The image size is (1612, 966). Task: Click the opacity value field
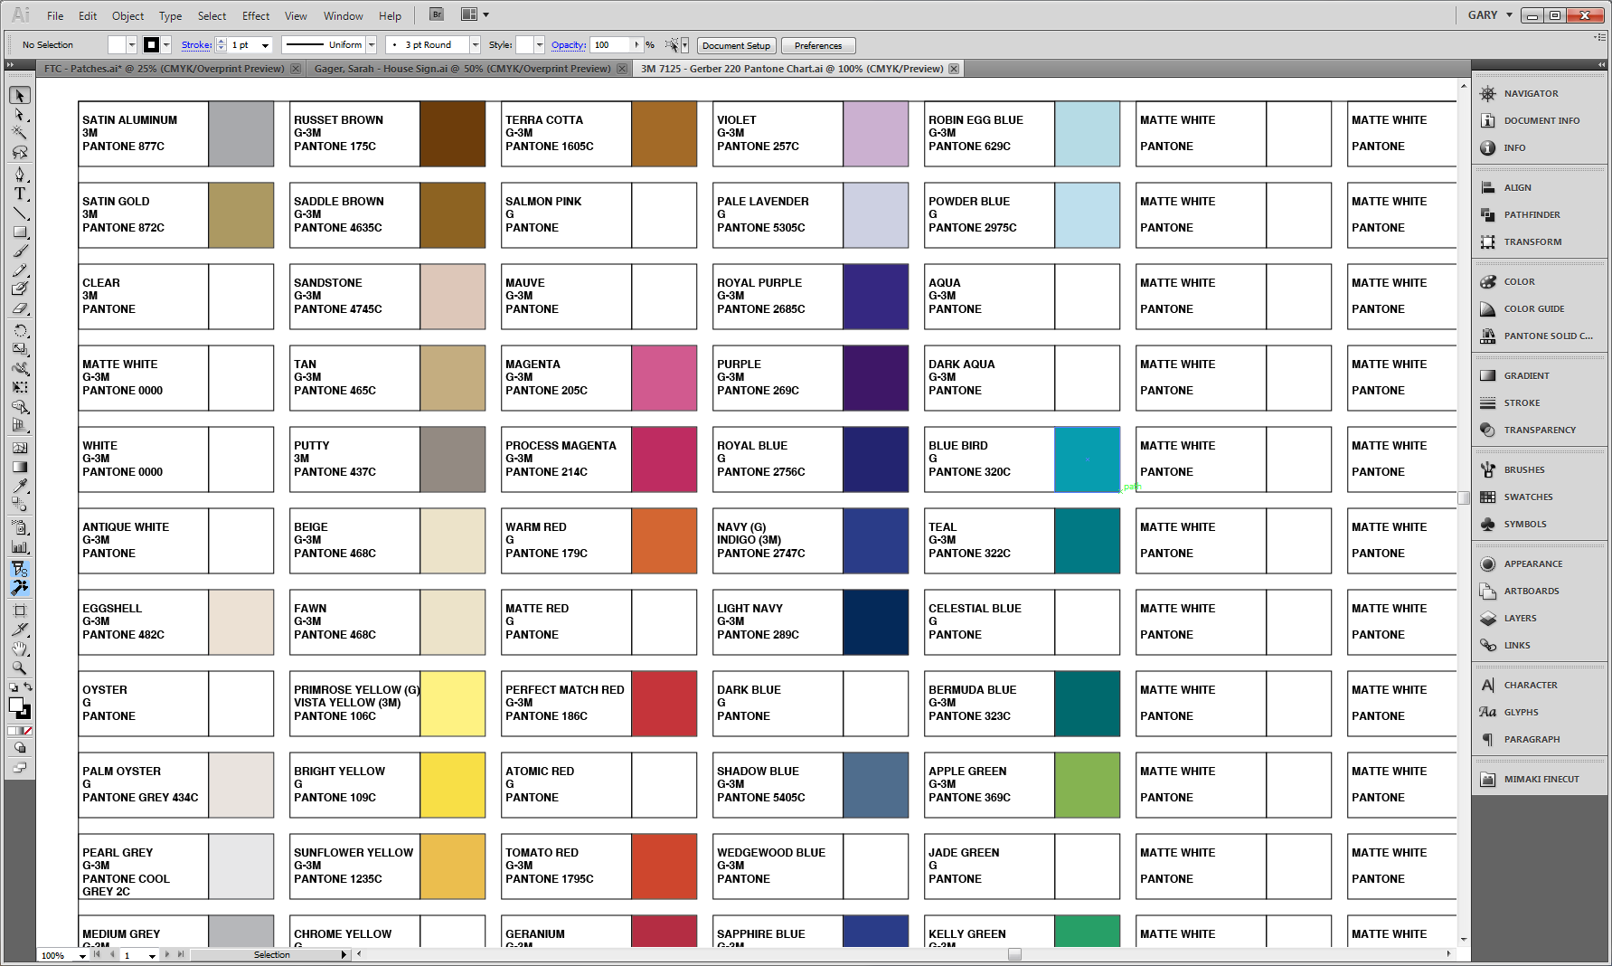[x=610, y=44]
